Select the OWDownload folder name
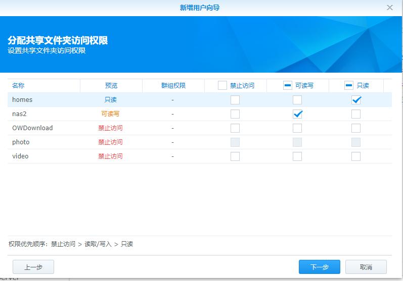This screenshot has width=403, height=281. point(32,128)
